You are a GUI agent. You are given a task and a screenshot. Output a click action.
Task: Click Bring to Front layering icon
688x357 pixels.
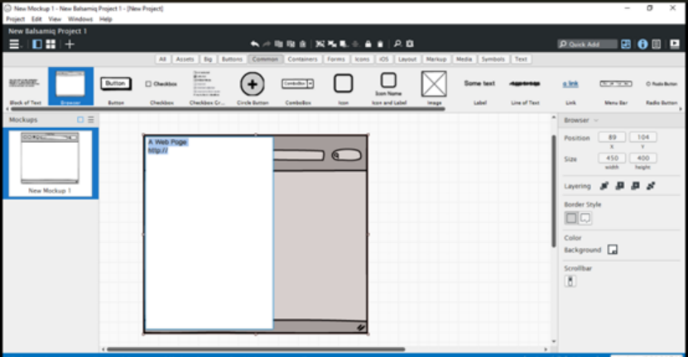(x=604, y=186)
